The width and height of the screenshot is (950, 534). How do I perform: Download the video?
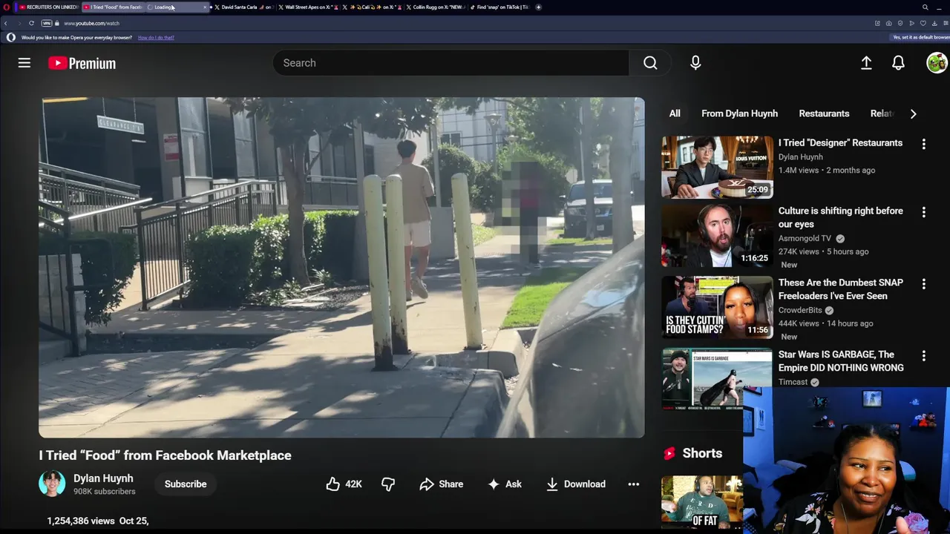[x=576, y=484]
